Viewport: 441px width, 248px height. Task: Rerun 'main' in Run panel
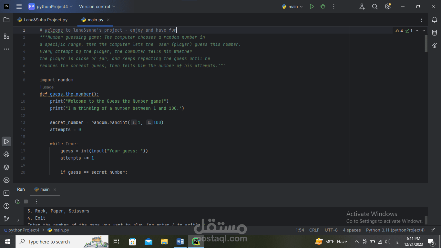(17, 201)
